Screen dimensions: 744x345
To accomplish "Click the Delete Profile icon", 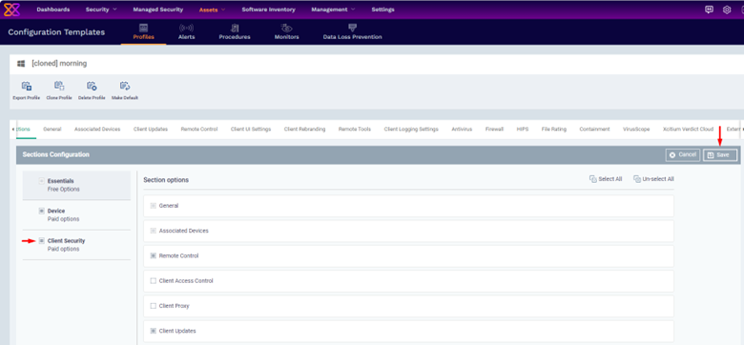I will coord(92,86).
